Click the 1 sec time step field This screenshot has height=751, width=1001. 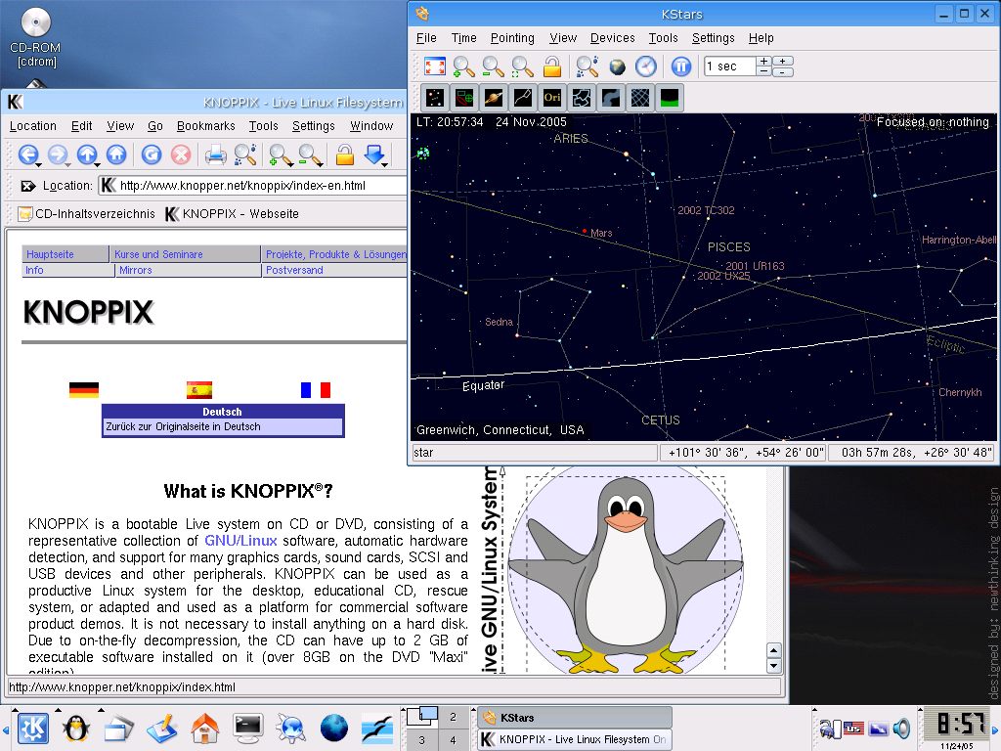[x=729, y=66]
